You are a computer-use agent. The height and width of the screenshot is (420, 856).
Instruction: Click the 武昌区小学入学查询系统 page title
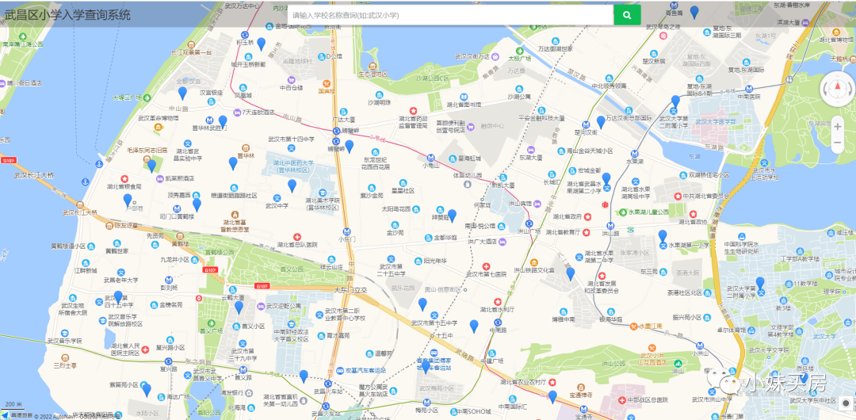coord(67,15)
